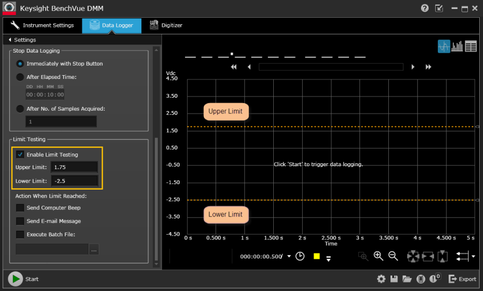Step forward with single right arrow
The height and width of the screenshot is (291, 483).
tap(413, 67)
